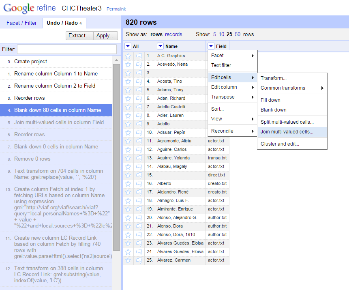The height and width of the screenshot is (290, 349).
Task: Flag the Alvarez, Carmen row
Action: pos(139,260)
